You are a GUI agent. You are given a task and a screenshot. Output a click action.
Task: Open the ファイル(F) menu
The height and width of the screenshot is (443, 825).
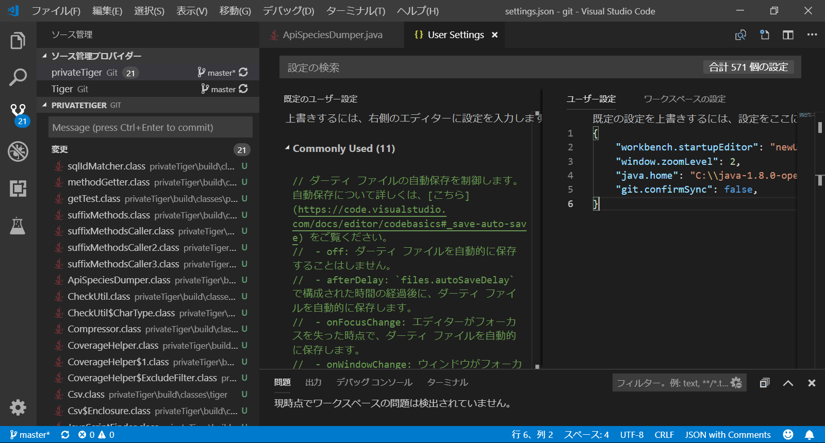(56, 11)
